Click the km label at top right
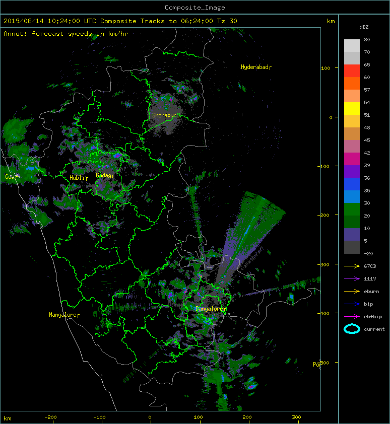This screenshot has width=390, height=424. (x=331, y=21)
